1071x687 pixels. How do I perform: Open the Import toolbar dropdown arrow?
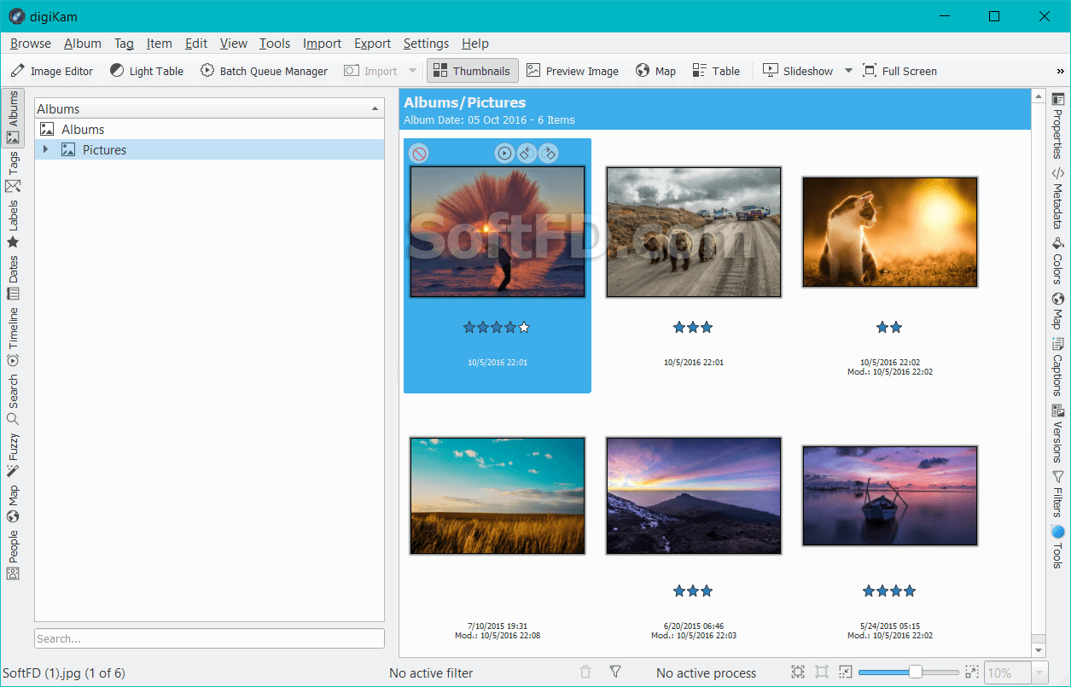413,71
